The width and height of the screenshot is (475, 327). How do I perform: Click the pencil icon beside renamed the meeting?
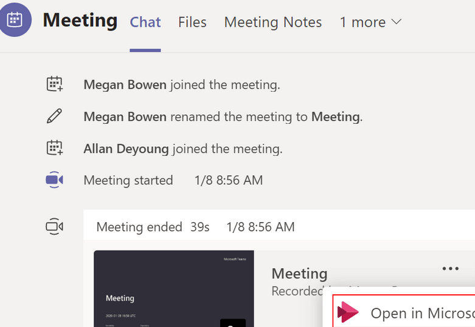[54, 116]
